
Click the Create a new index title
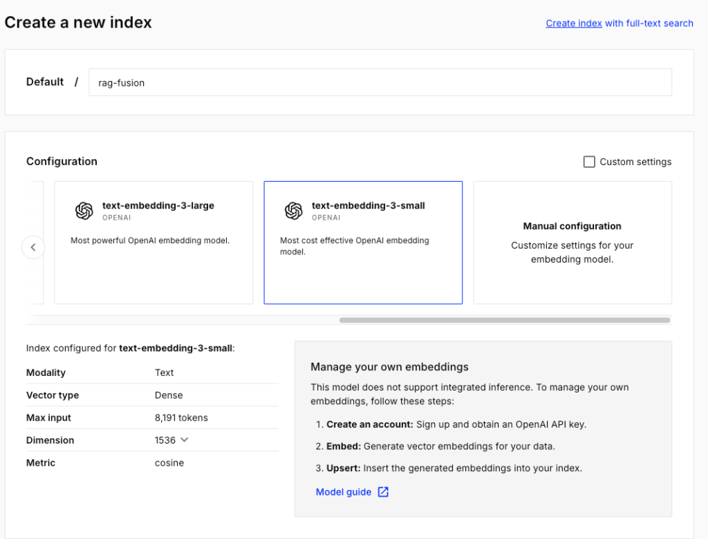pos(78,22)
